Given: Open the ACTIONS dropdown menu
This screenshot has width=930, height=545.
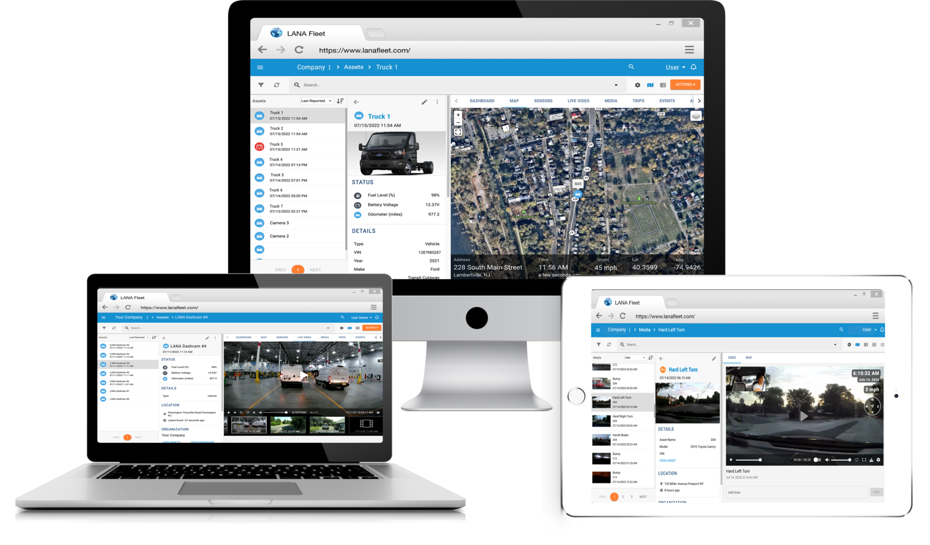Looking at the screenshot, I should [x=685, y=84].
